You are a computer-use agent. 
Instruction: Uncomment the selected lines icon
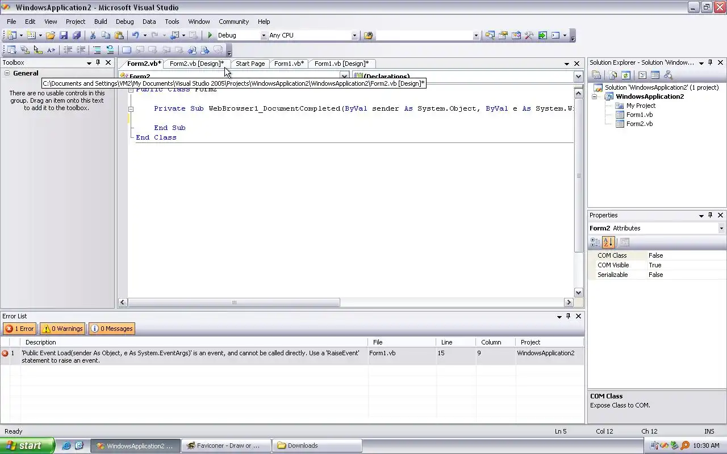tap(110, 50)
